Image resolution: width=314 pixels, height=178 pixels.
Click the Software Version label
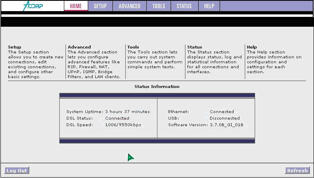188,125
